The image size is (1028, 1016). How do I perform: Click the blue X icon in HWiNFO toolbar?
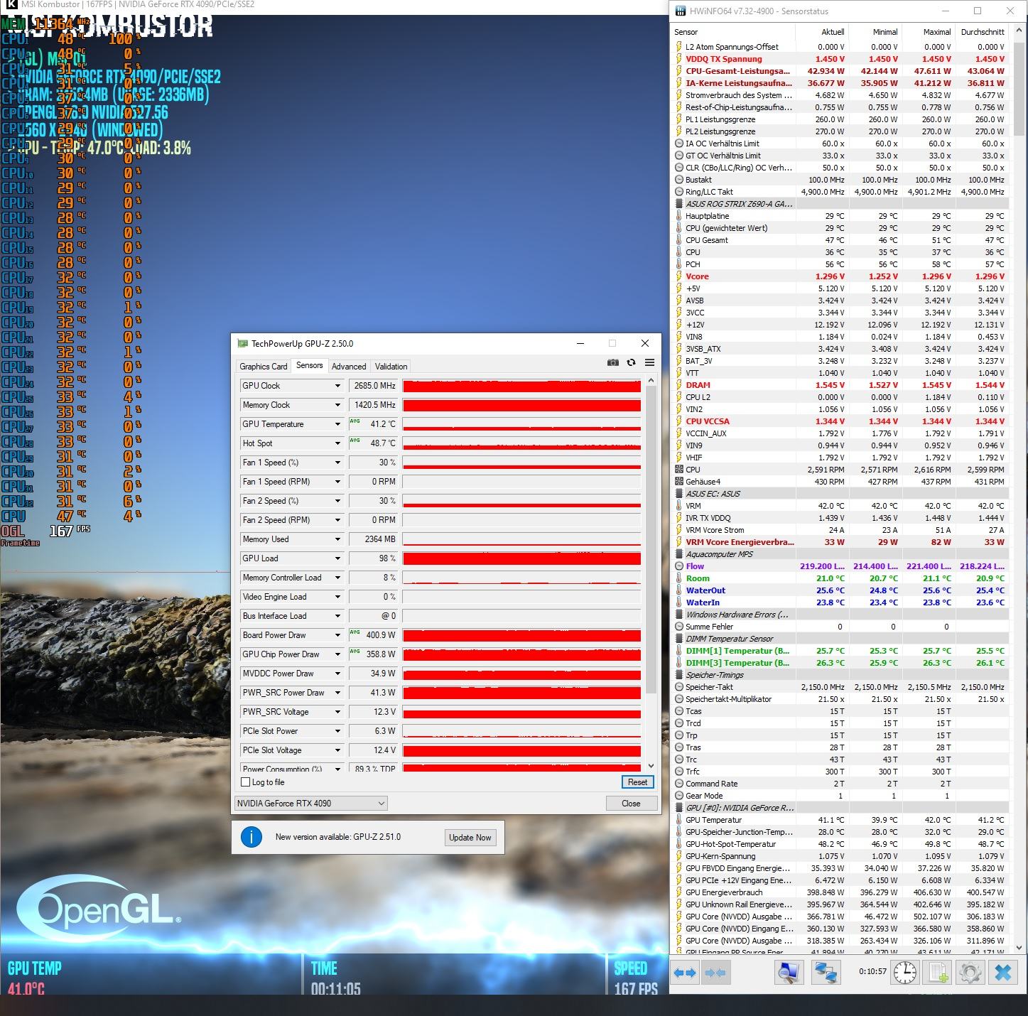[x=1003, y=973]
